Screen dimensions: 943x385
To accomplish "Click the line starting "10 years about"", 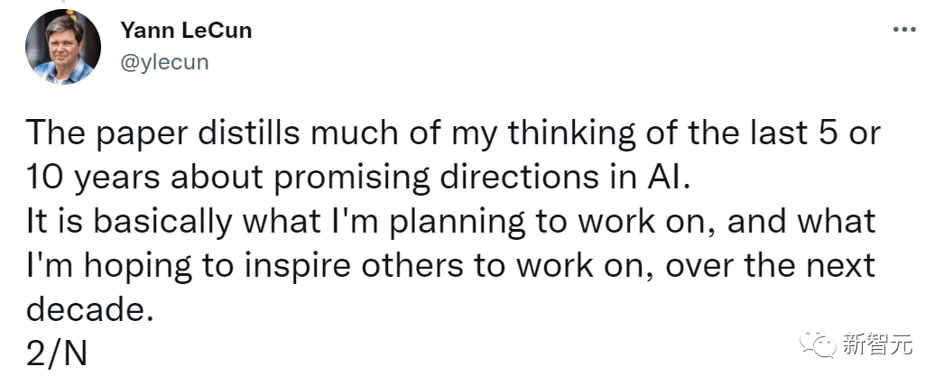I will tap(356, 179).
